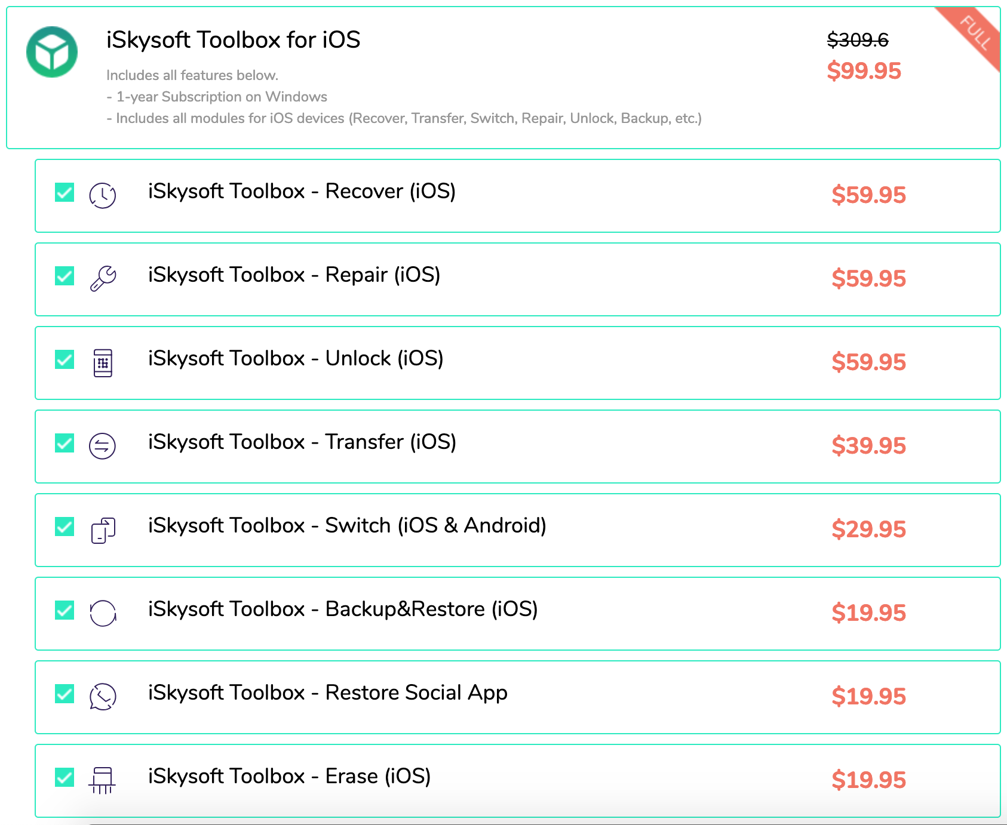Click the Erase shredder icon
1007x825 pixels.
pos(102,780)
